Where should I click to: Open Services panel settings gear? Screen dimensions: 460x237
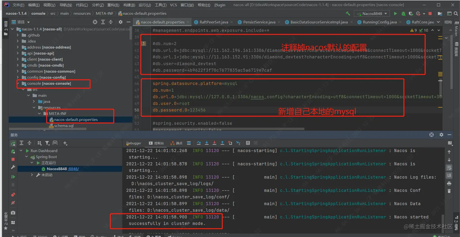tap(441, 135)
